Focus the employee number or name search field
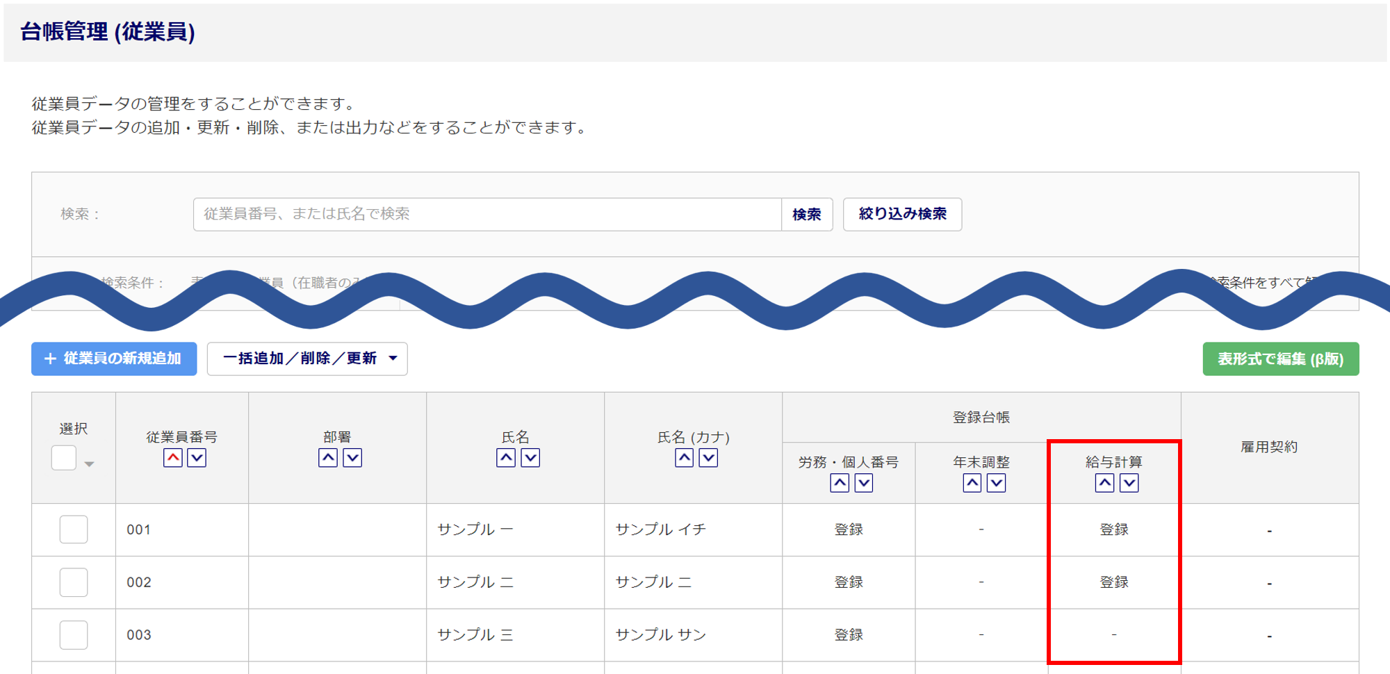1390x674 pixels. pos(486,214)
